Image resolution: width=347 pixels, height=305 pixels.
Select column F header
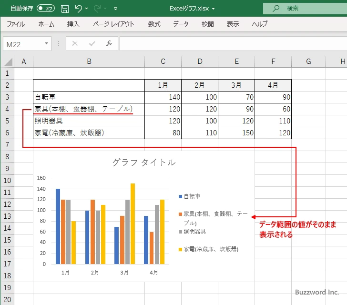[273, 61]
